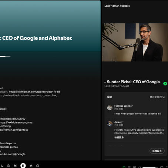Viewport: 168px width, 168px height.
Task: Open the /sundar-pichai/ link
Action: click(9, 147)
